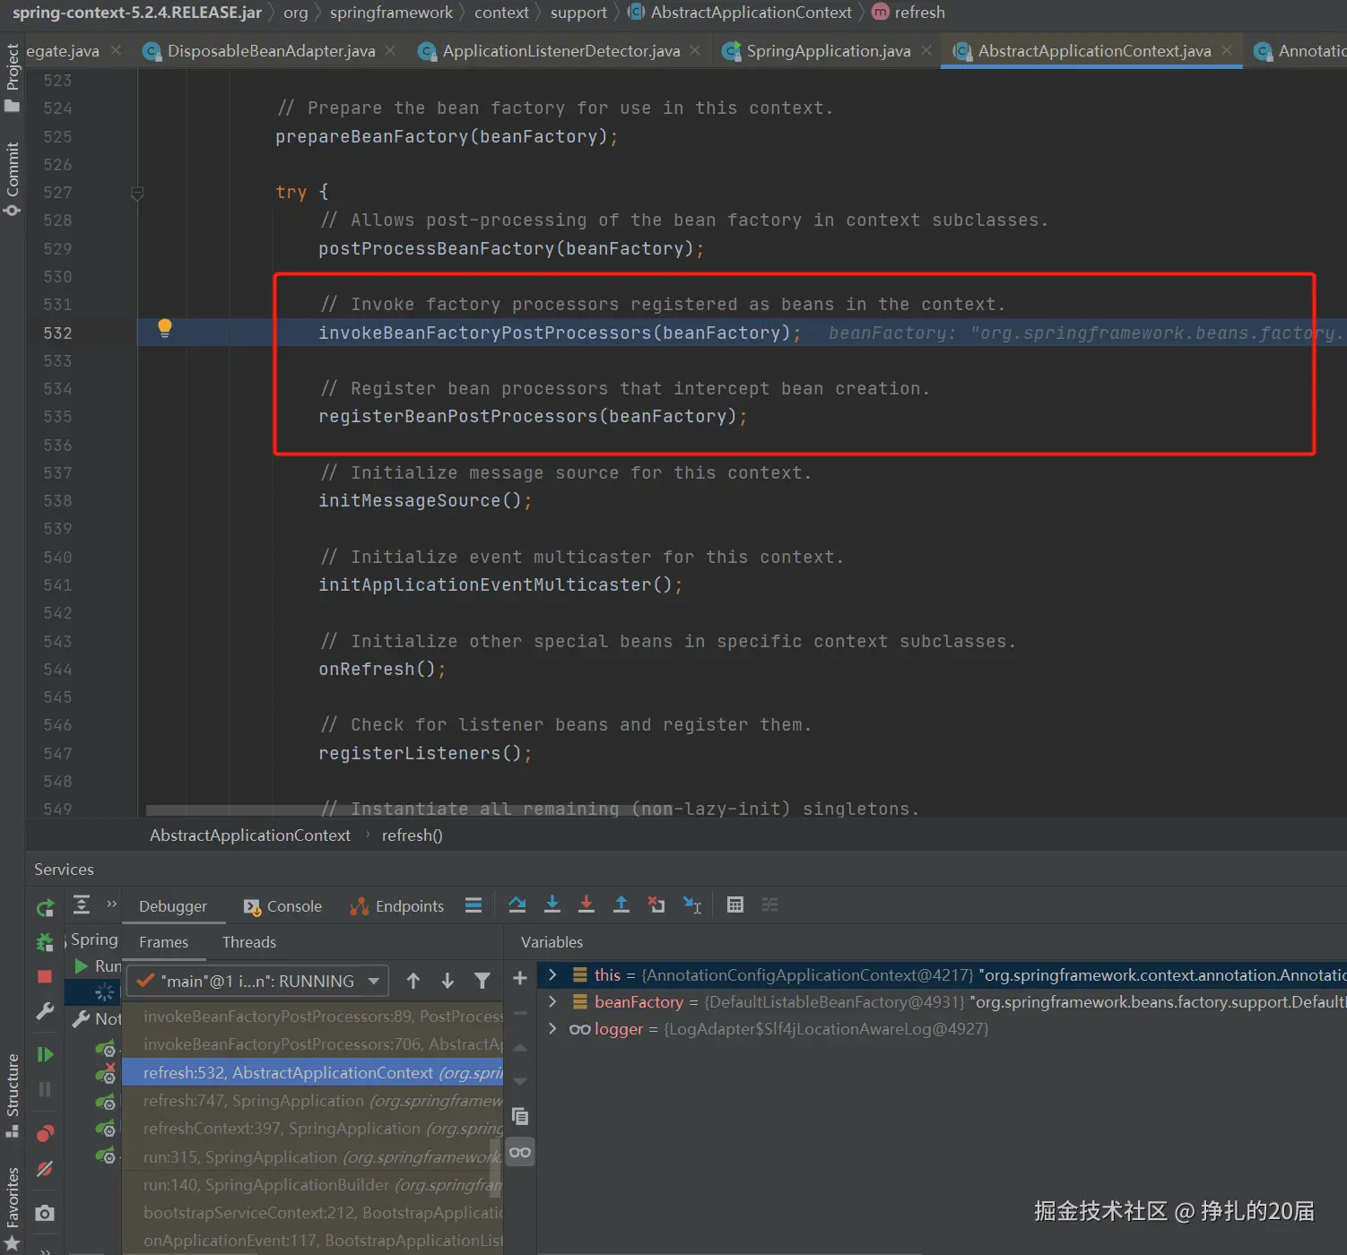
Task: Expand the 'this' variable node
Action: point(552,974)
